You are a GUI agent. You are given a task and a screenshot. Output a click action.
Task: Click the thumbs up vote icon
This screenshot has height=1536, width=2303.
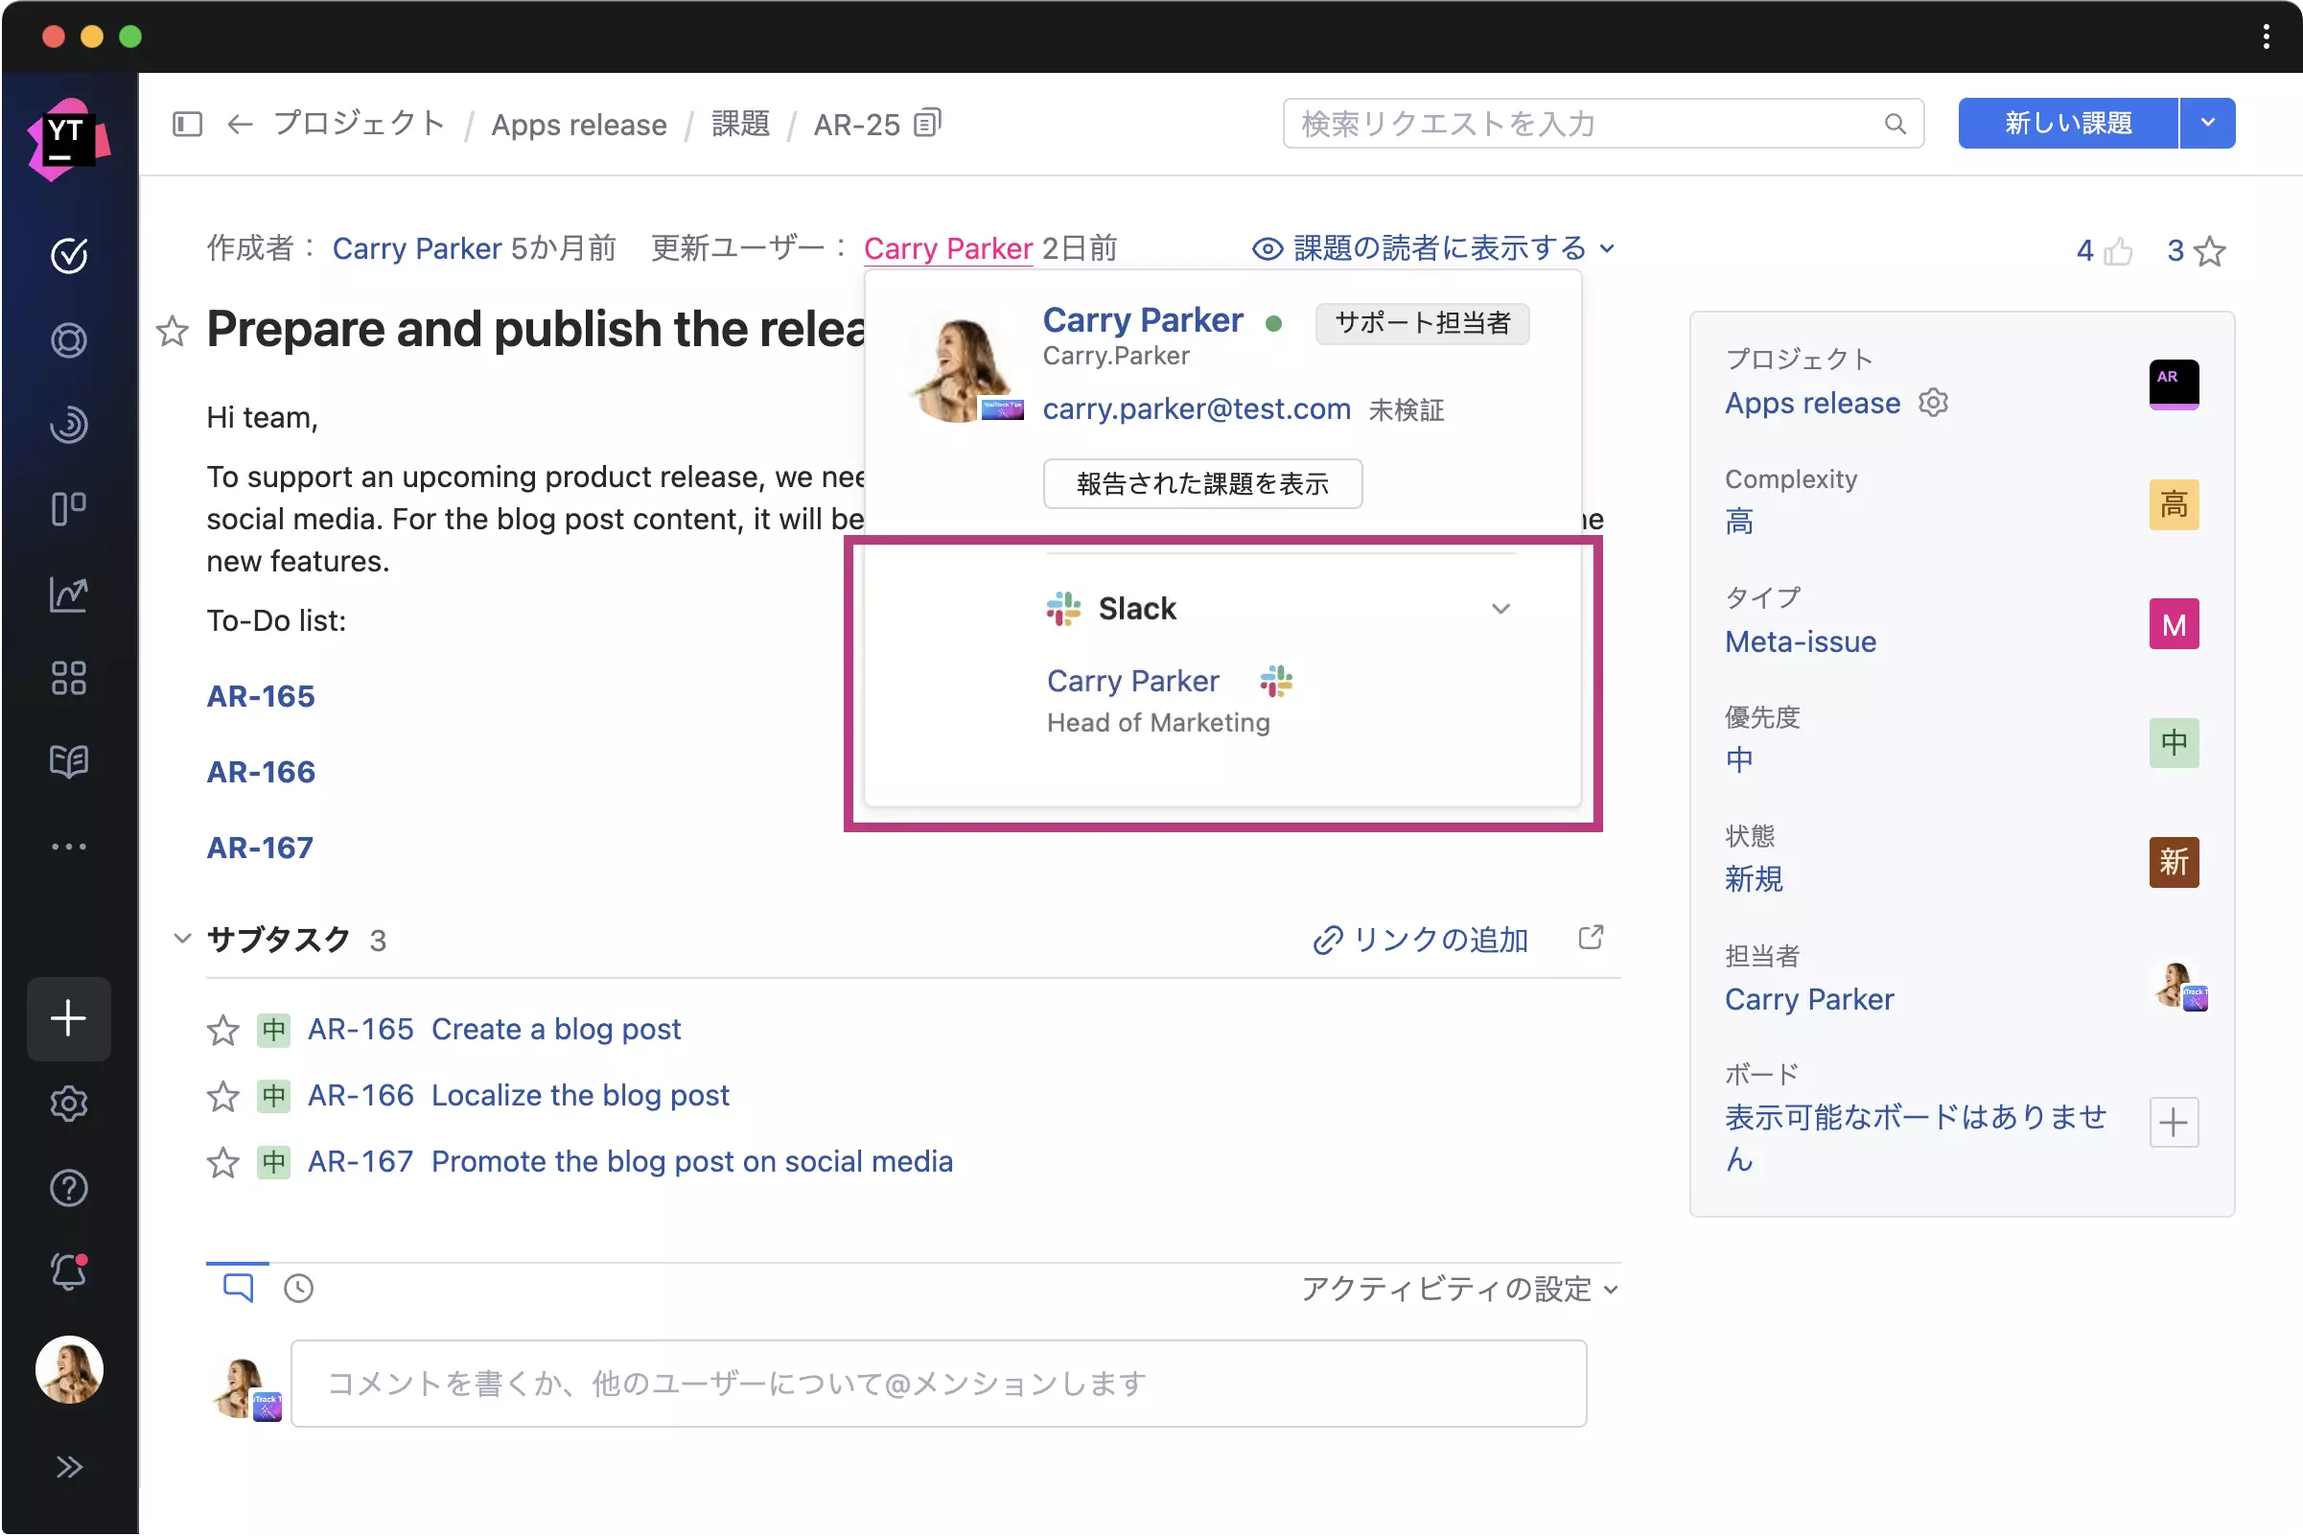[2117, 252]
